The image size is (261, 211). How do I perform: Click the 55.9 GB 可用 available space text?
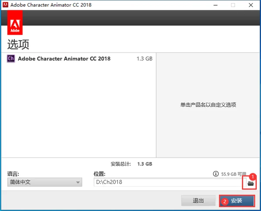(234, 174)
